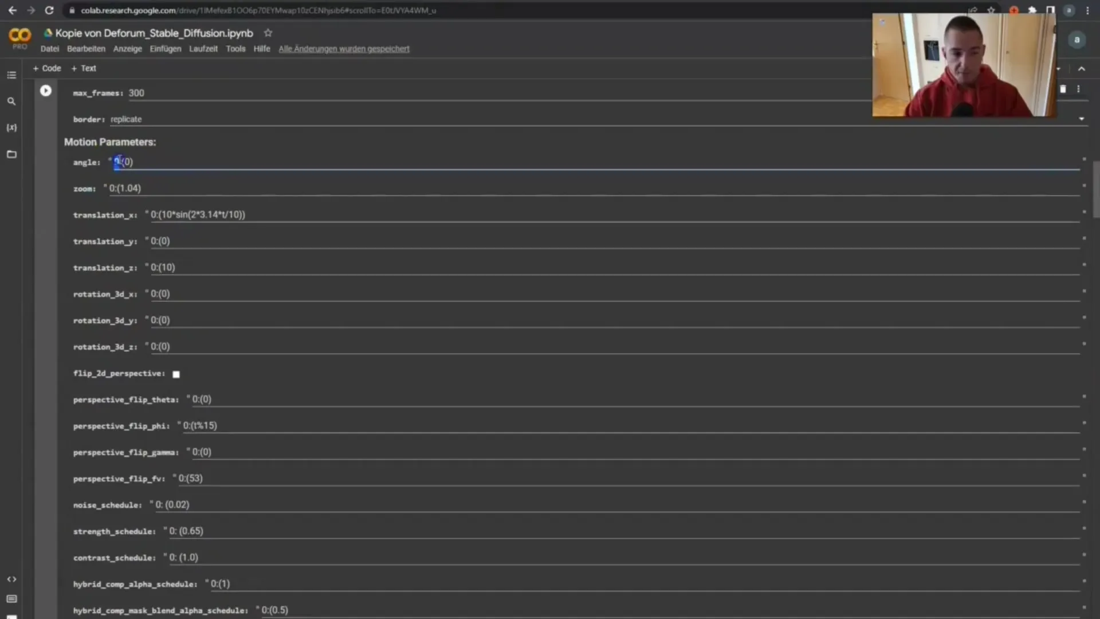Click the webcam video overlay
Image resolution: width=1100 pixels, height=619 pixels.
tap(964, 65)
